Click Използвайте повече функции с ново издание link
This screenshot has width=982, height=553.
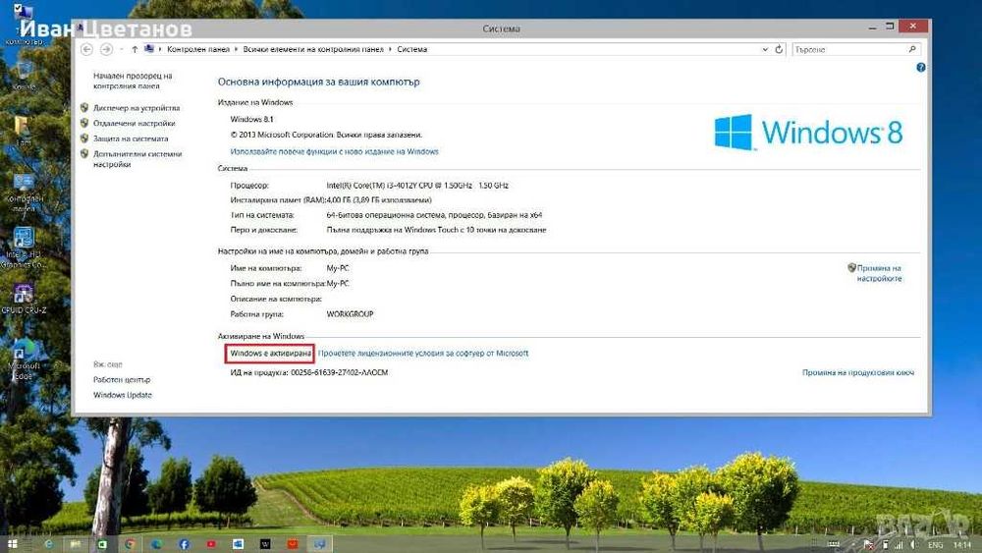(x=335, y=151)
